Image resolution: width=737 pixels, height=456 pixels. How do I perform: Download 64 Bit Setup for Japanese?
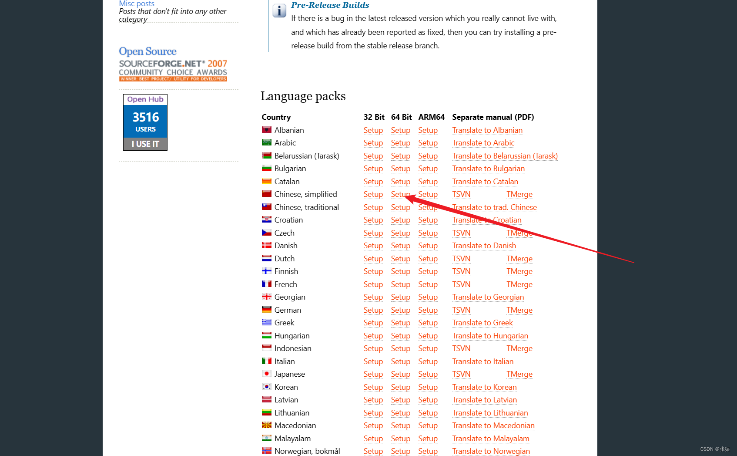(x=400, y=374)
